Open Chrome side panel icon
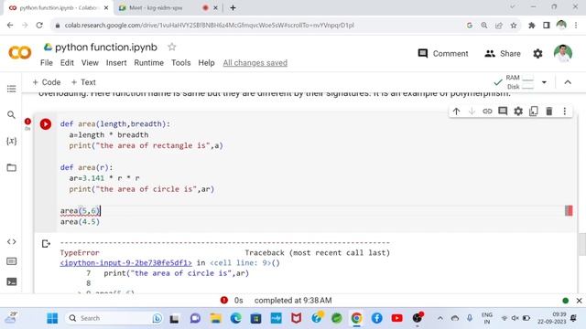 [547, 26]
